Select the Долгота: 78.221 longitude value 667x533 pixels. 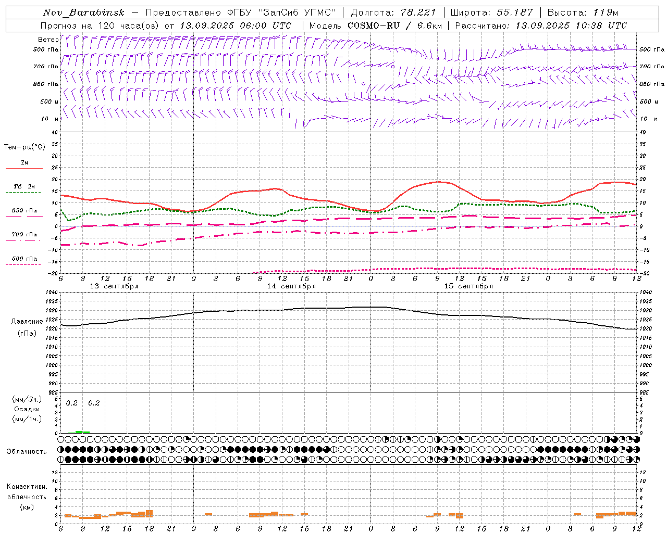pyautogui.click(x=393, y=12)
